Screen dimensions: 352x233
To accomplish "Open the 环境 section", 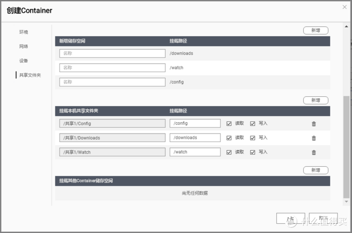I will click(24, 32).
